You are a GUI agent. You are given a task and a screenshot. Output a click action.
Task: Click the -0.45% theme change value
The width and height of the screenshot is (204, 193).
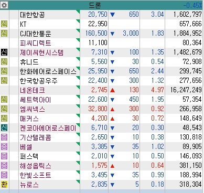192,5
